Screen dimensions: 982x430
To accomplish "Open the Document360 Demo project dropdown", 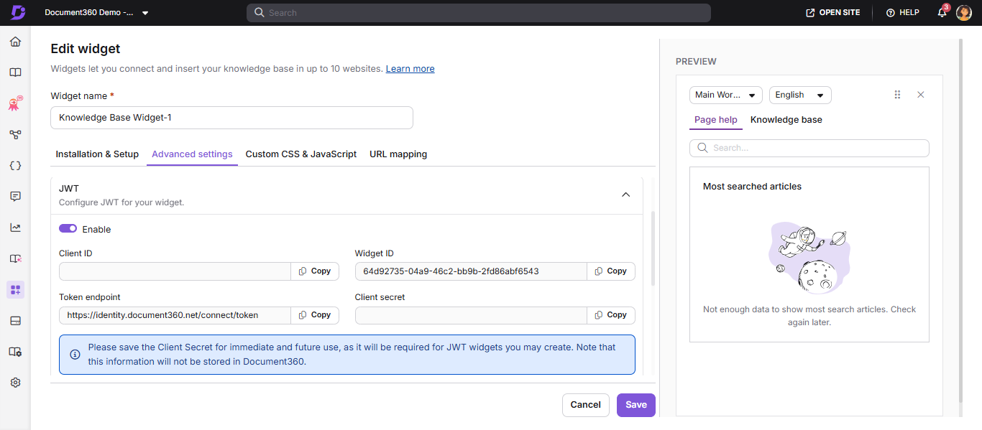I will (x=96, y=12).
